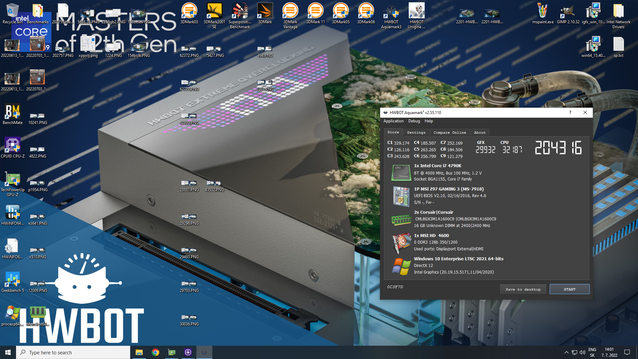Open File Explorer from the taskbar
The width and height of the screenshot is (638, 359).
click(x=139, y=352)
